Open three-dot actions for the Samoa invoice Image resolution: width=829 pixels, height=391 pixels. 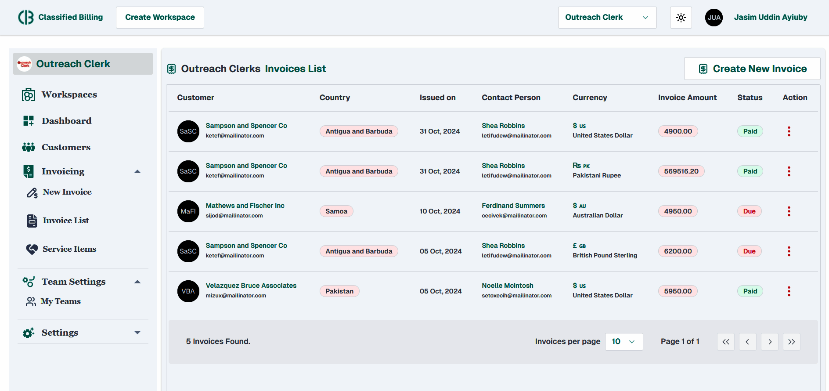(x=789, y=211)
